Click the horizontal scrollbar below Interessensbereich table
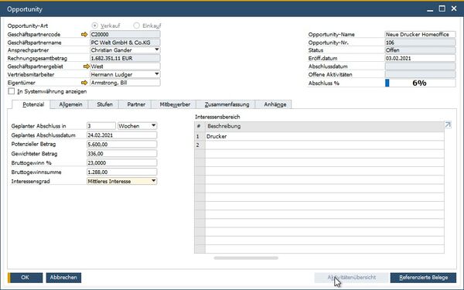The height and width of the screenshot is (290, 464). pyautogui.click(x=246, y=258)
